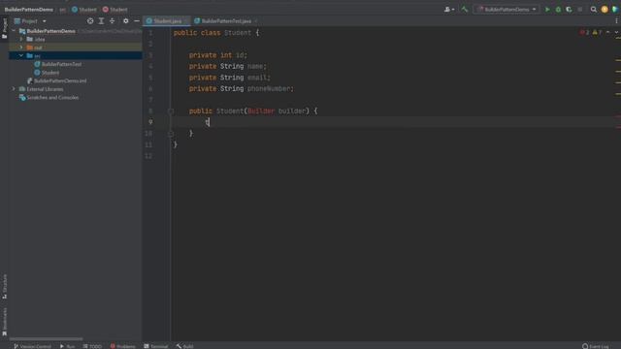Go to next highlighted error arrow
The image size is (621, 349).
click(x=616, y=32)
